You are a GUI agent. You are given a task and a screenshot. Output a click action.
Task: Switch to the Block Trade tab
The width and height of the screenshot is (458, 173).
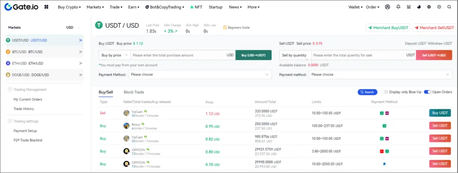tap(134, 92)
